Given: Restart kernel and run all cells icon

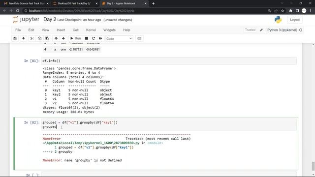Looking at the screenshot, I should (100, 38).
